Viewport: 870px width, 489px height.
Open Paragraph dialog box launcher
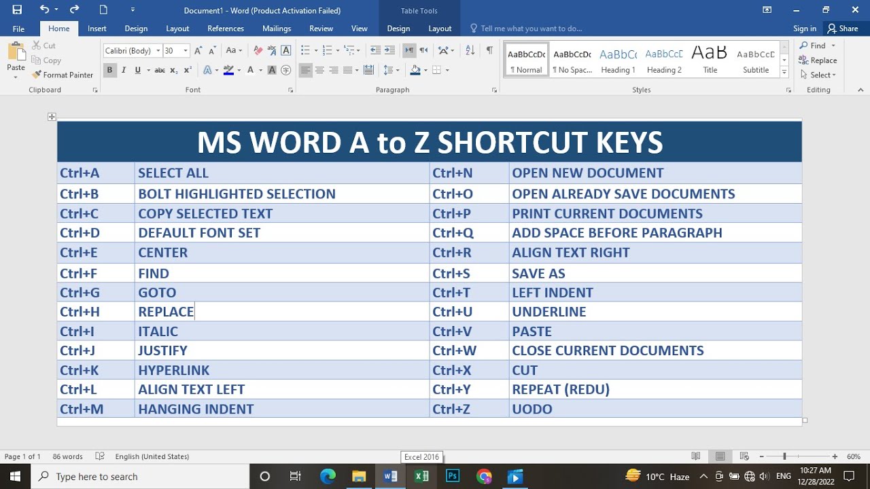coord(494,90)
